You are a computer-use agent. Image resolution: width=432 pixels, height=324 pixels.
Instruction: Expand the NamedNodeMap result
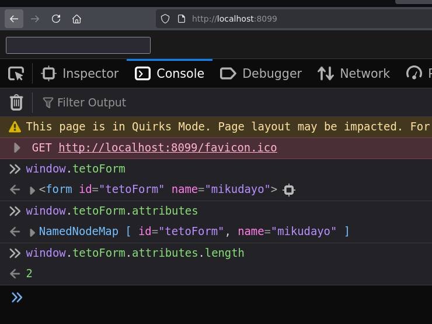pyautogui.click(x=32, y=232)
